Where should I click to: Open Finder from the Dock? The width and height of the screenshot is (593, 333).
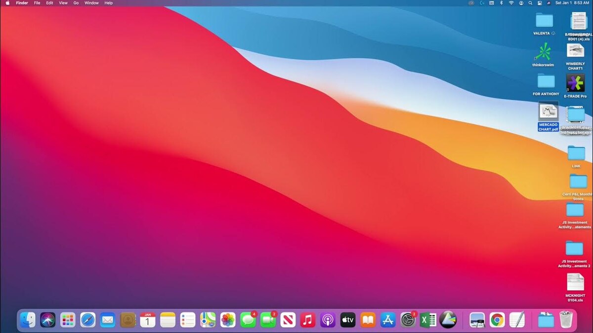coord(28,320)
